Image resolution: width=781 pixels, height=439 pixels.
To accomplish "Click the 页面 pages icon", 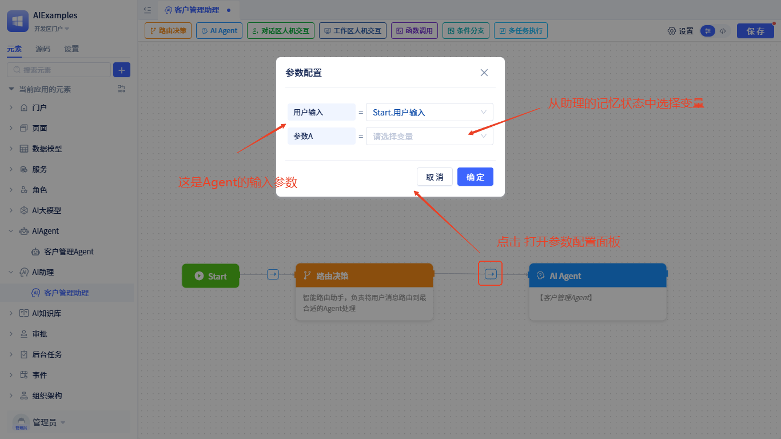I will click(24, 128).
